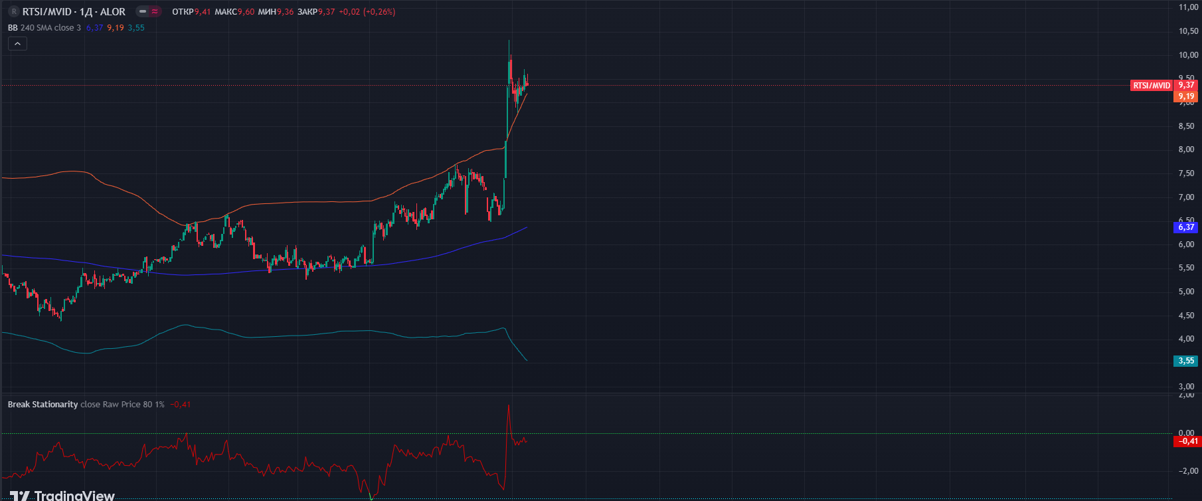Click the 11,00 tick on the price scale
The image size is (1202, 501).
(x=1188, y=7)
